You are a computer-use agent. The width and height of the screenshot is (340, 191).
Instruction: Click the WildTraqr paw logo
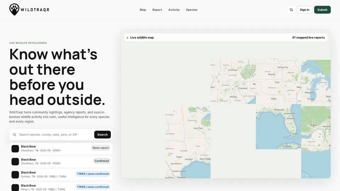[x=14, y=10]
